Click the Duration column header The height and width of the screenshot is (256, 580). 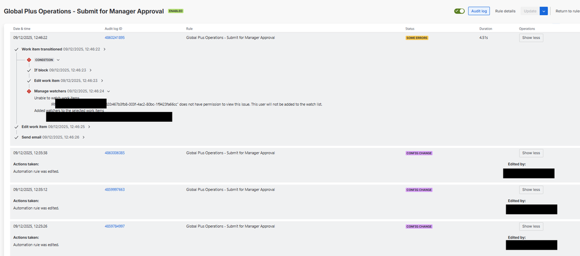pos(486,28)
